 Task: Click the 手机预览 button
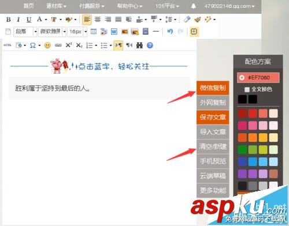[213, 161]
